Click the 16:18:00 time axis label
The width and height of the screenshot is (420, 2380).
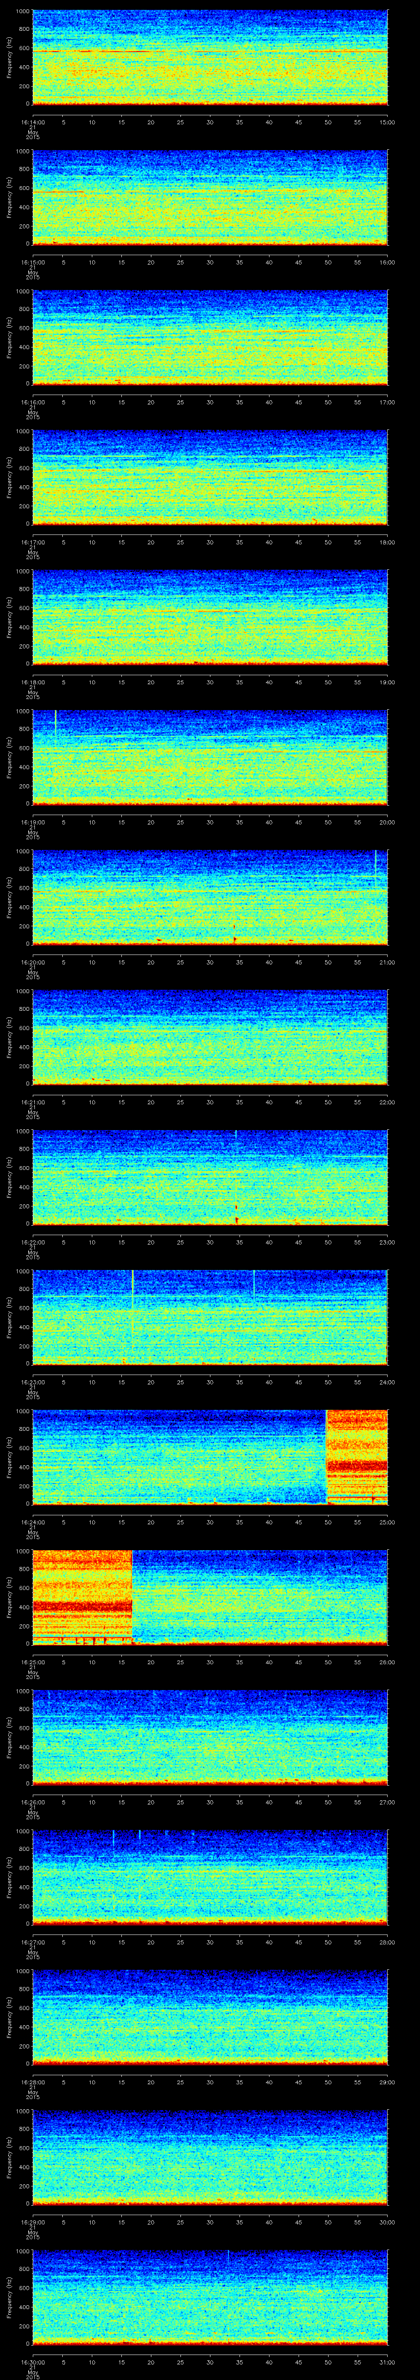32,682
